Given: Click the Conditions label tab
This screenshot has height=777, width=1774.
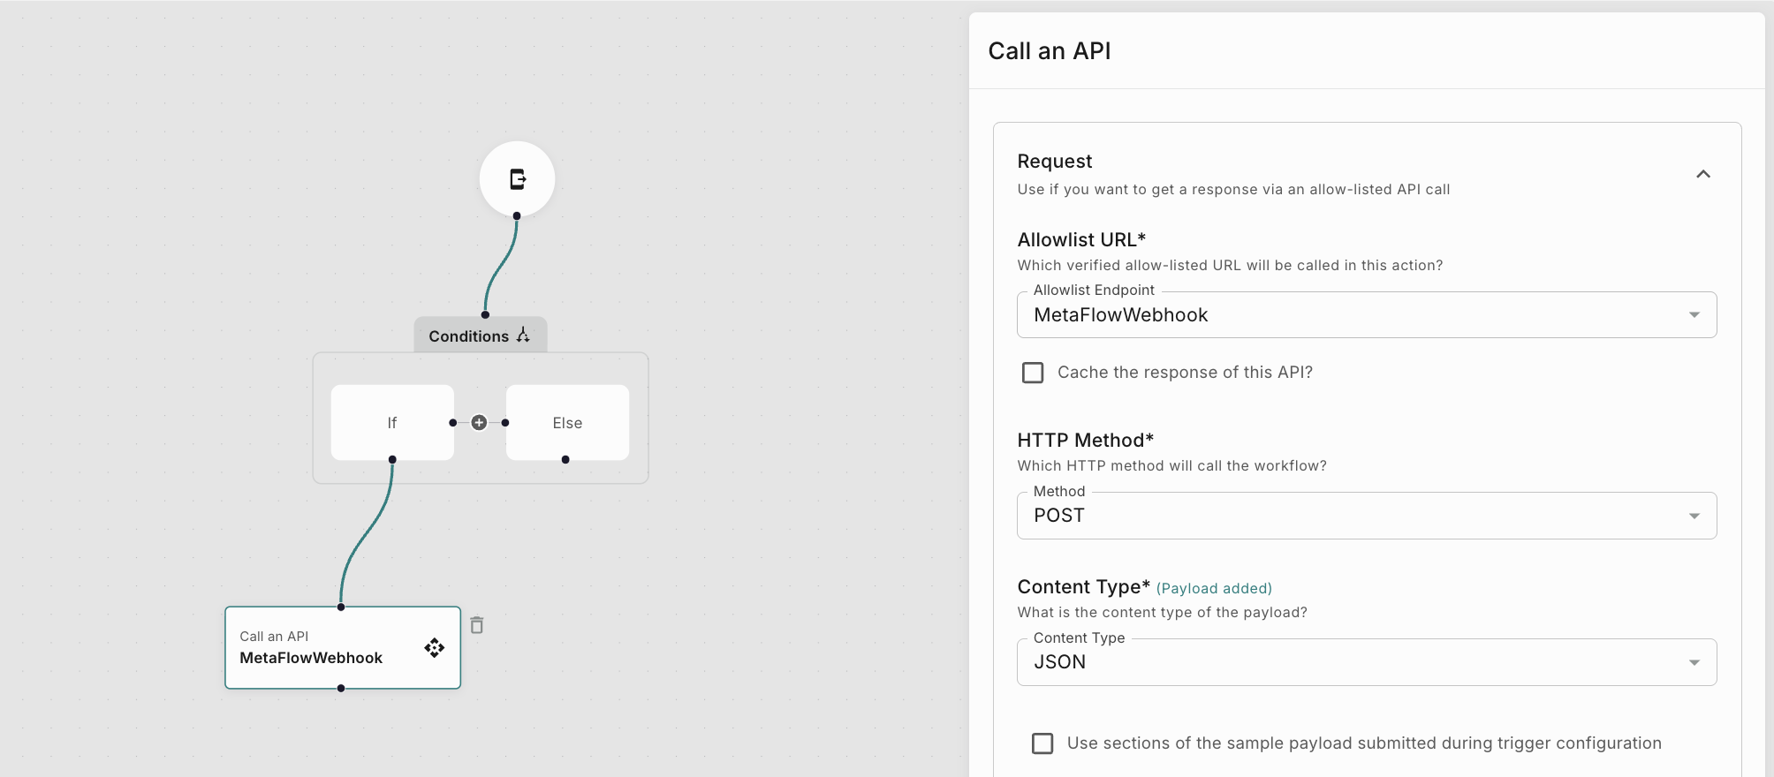Looking at the screenshot, I should pyautogui.click(x=468, y=336).
